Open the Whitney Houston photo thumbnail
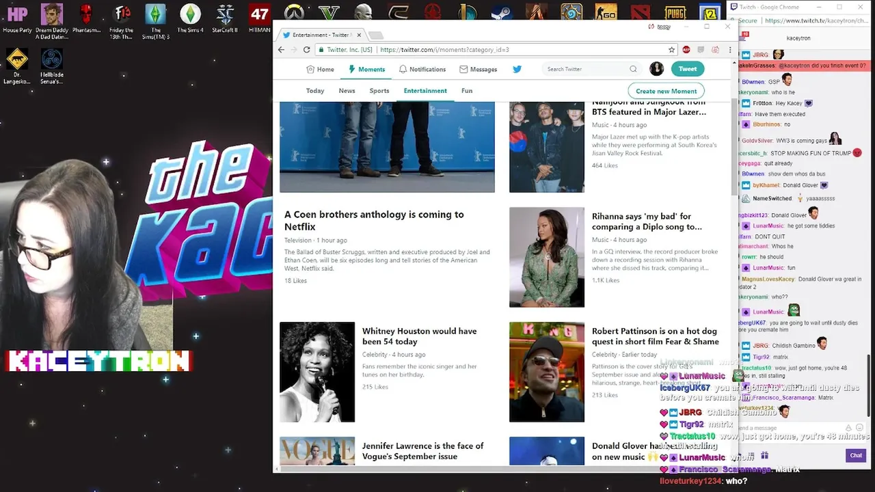 (x=317, y=372)
